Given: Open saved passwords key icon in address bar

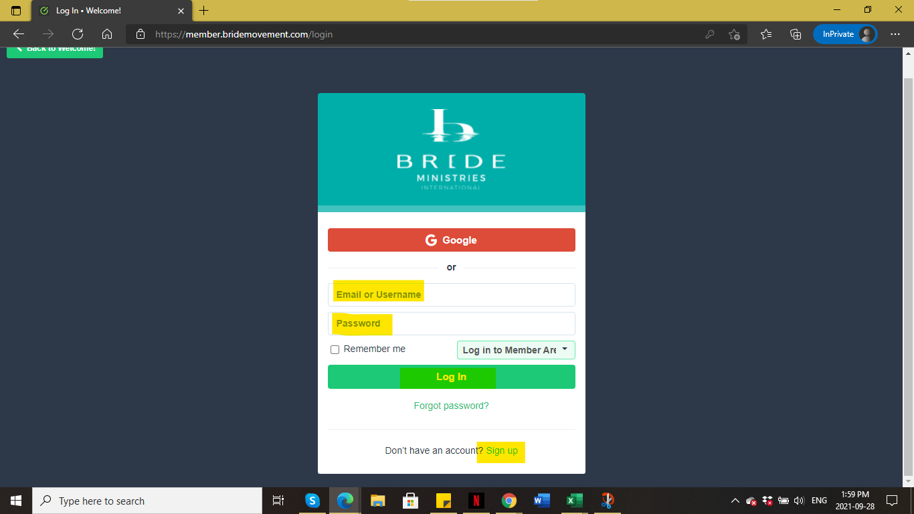Looking at the screenshot, I should pos(710,34).
